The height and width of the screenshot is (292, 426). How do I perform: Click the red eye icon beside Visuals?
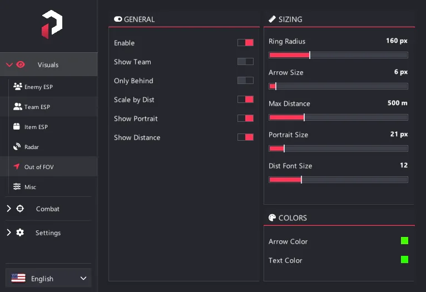(21, 65)
